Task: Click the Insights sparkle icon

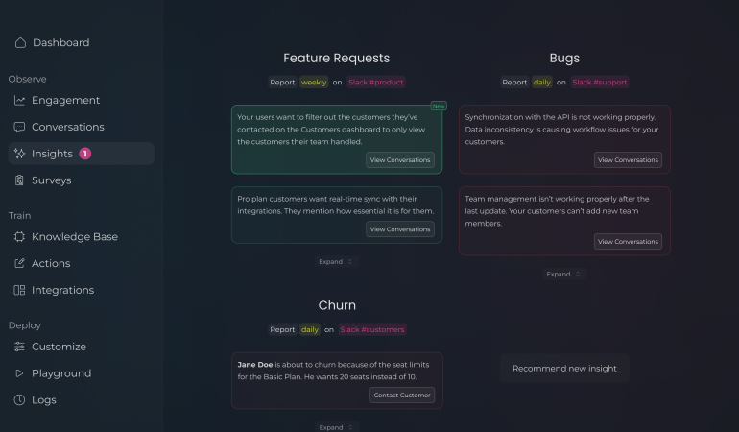Action: click(x=19, y=154)
